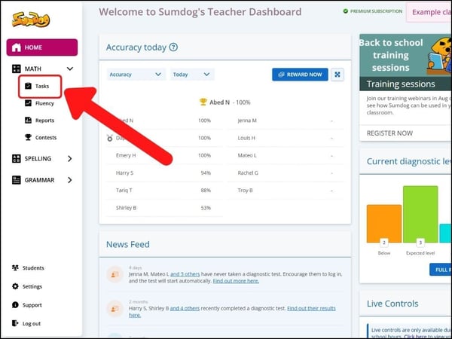This screenshot has width=452, height=339.
Task: Click the orange Below level bar
Action: click(x=384, y=224)
